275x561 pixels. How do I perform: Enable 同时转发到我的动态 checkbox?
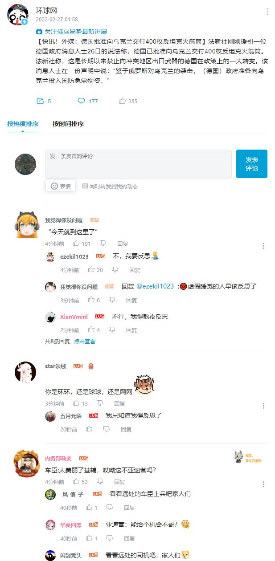[x=85, y=186]
